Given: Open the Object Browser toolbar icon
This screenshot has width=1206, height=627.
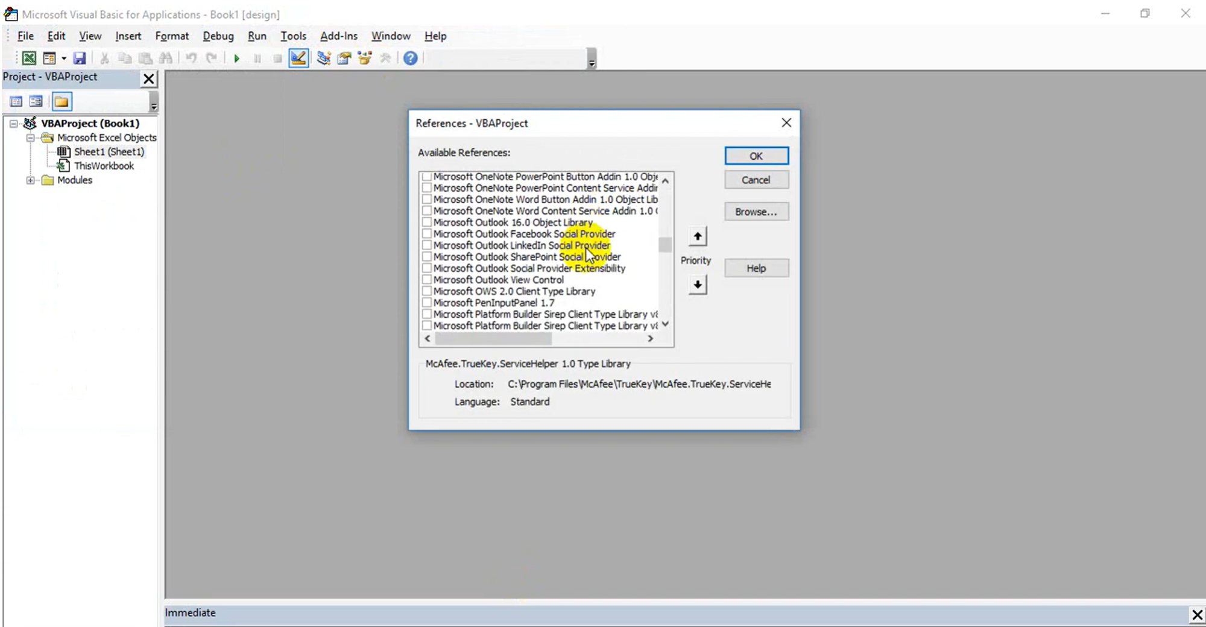Looking at the screenshot, I should (x=365, y=58).
